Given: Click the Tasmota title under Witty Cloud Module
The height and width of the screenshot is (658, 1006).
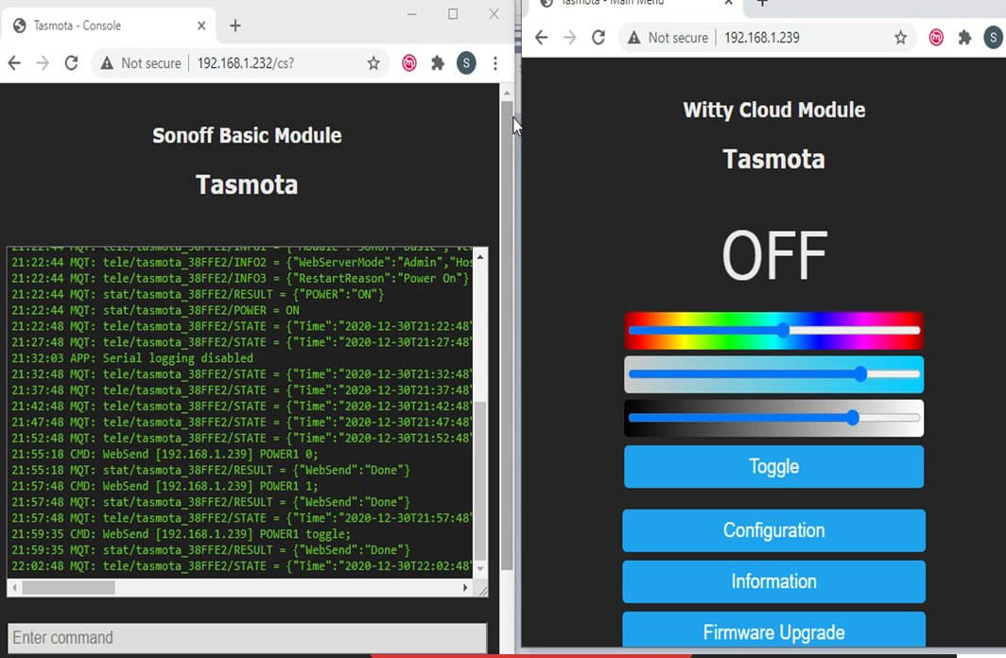Looking at the screenshot, I should click(773, 159).
